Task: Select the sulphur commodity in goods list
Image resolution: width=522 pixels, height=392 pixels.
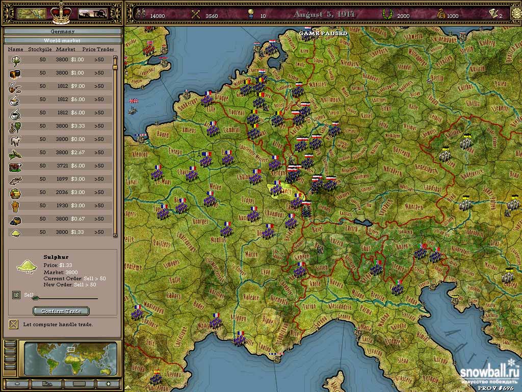Action: tap(15, 232)
